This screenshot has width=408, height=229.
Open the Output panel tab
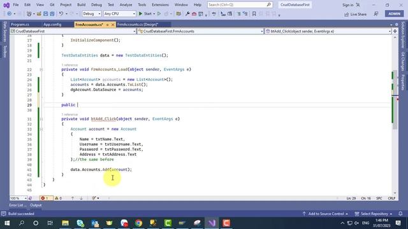[36, 205]
